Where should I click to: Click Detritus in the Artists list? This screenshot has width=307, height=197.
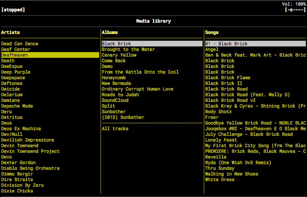coord(12,117)
